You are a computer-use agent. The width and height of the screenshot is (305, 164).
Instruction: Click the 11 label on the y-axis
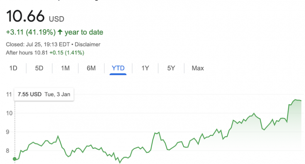point(9,95)
